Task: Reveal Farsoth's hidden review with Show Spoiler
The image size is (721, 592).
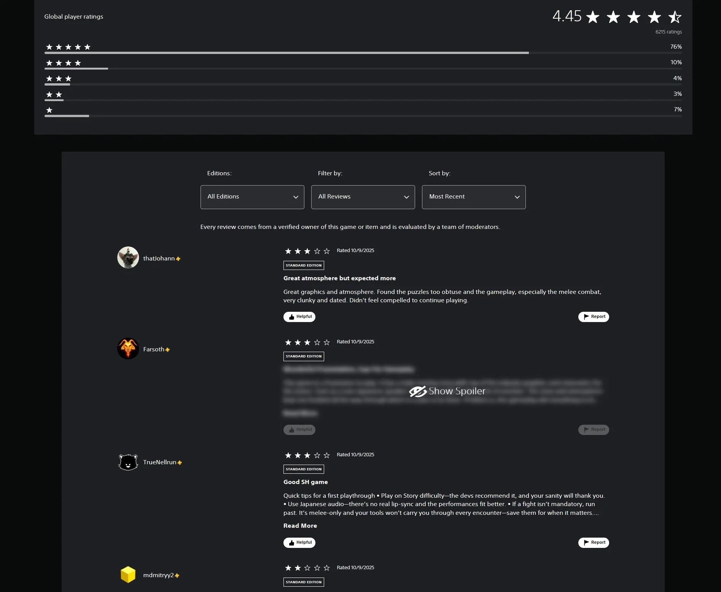Action: coord(447,391)
